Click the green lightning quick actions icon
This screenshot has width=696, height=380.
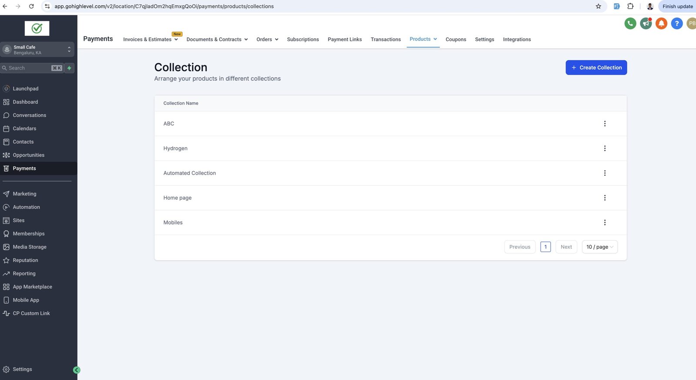coord(69,68)
